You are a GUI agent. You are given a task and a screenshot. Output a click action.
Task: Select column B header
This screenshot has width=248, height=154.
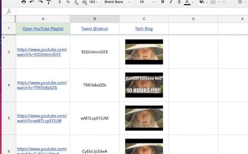pyautogui.click(x=95, y=19)
